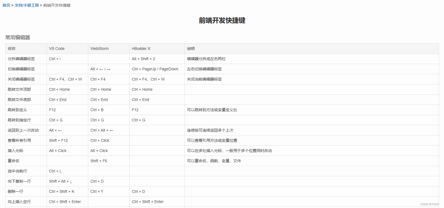Select the 重命名 row name
The image size is (444, 208).
coord(14,161)
